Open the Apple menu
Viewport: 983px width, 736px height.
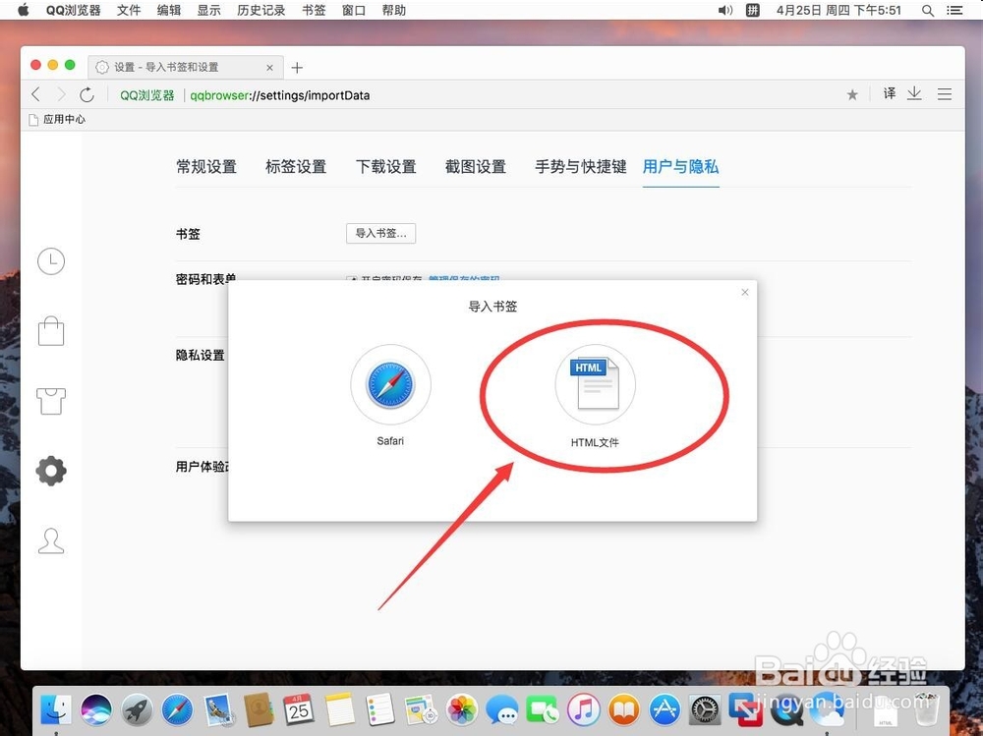(24, 10)
